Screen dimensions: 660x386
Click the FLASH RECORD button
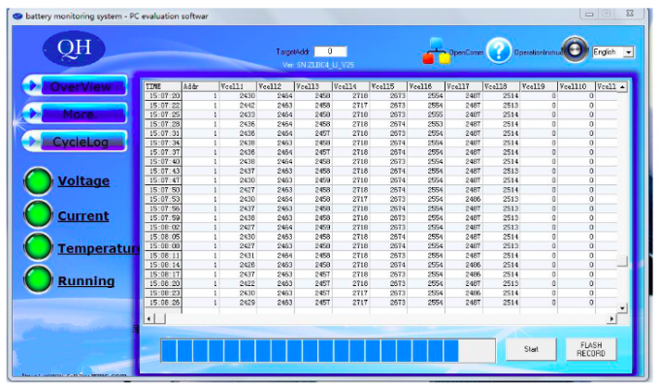pyautogui.click(x=591, y=349)
